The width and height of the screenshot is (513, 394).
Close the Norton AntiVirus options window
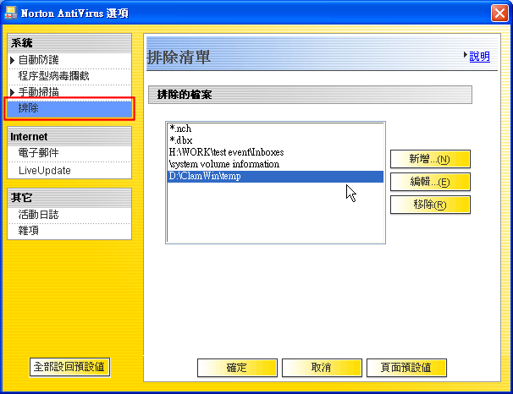point(499,14)
